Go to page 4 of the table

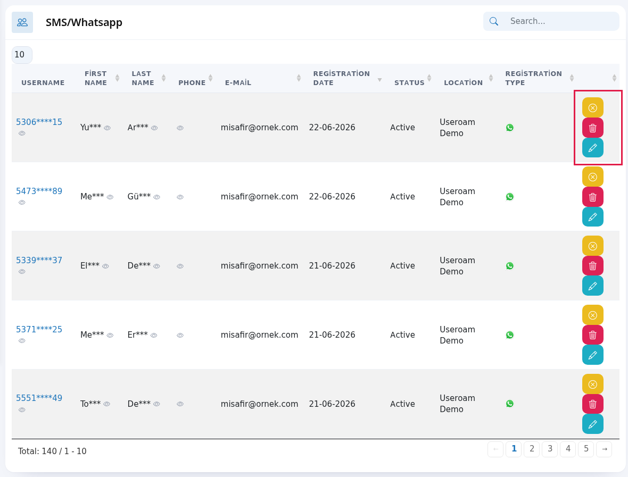pos(568,449)
